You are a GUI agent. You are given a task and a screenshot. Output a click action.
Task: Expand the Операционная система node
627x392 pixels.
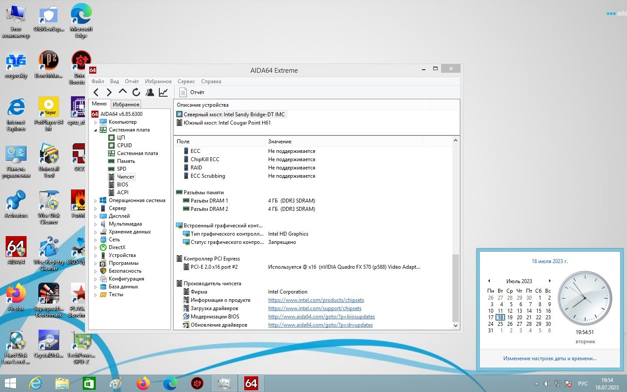click(96, 201)
